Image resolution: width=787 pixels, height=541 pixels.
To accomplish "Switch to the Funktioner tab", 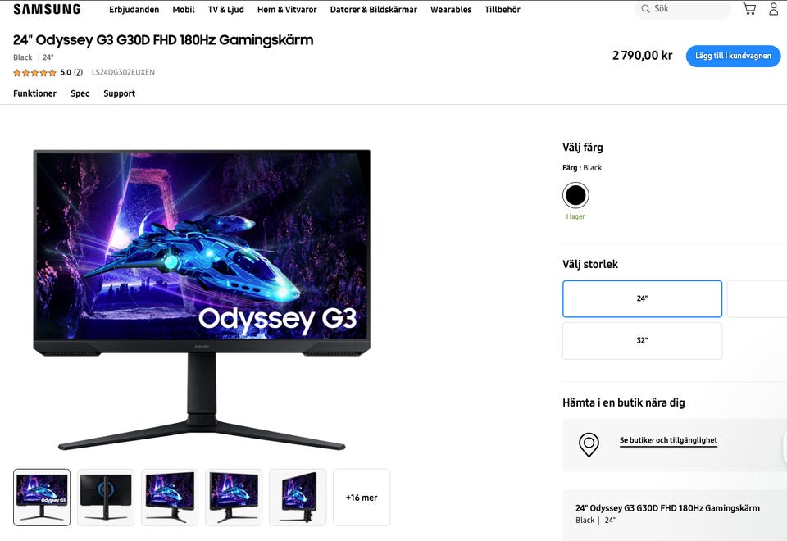I will (34, 93).
